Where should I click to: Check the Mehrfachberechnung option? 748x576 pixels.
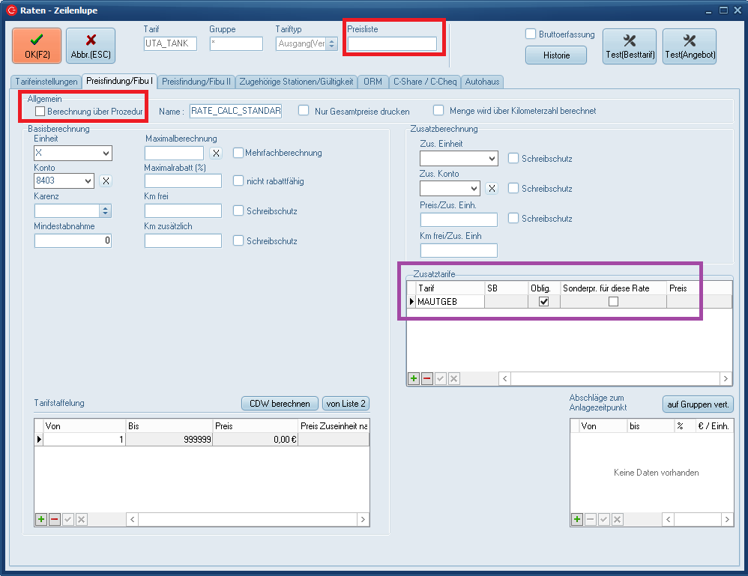239,153
